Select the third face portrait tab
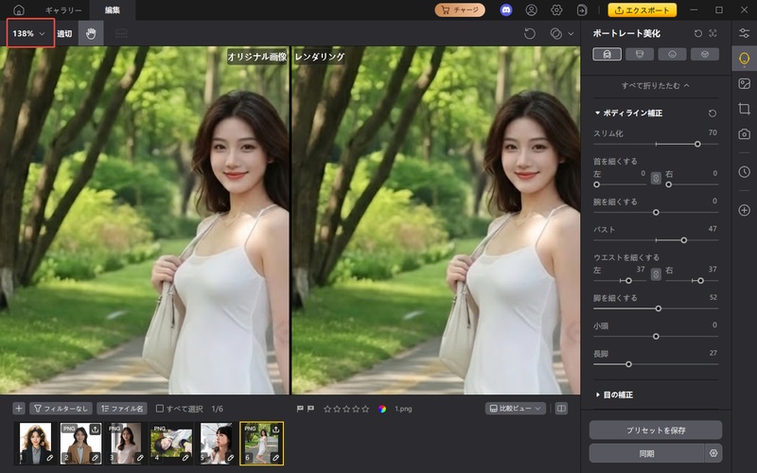This screenshot has height=473, width=757. tap(672, 54)
